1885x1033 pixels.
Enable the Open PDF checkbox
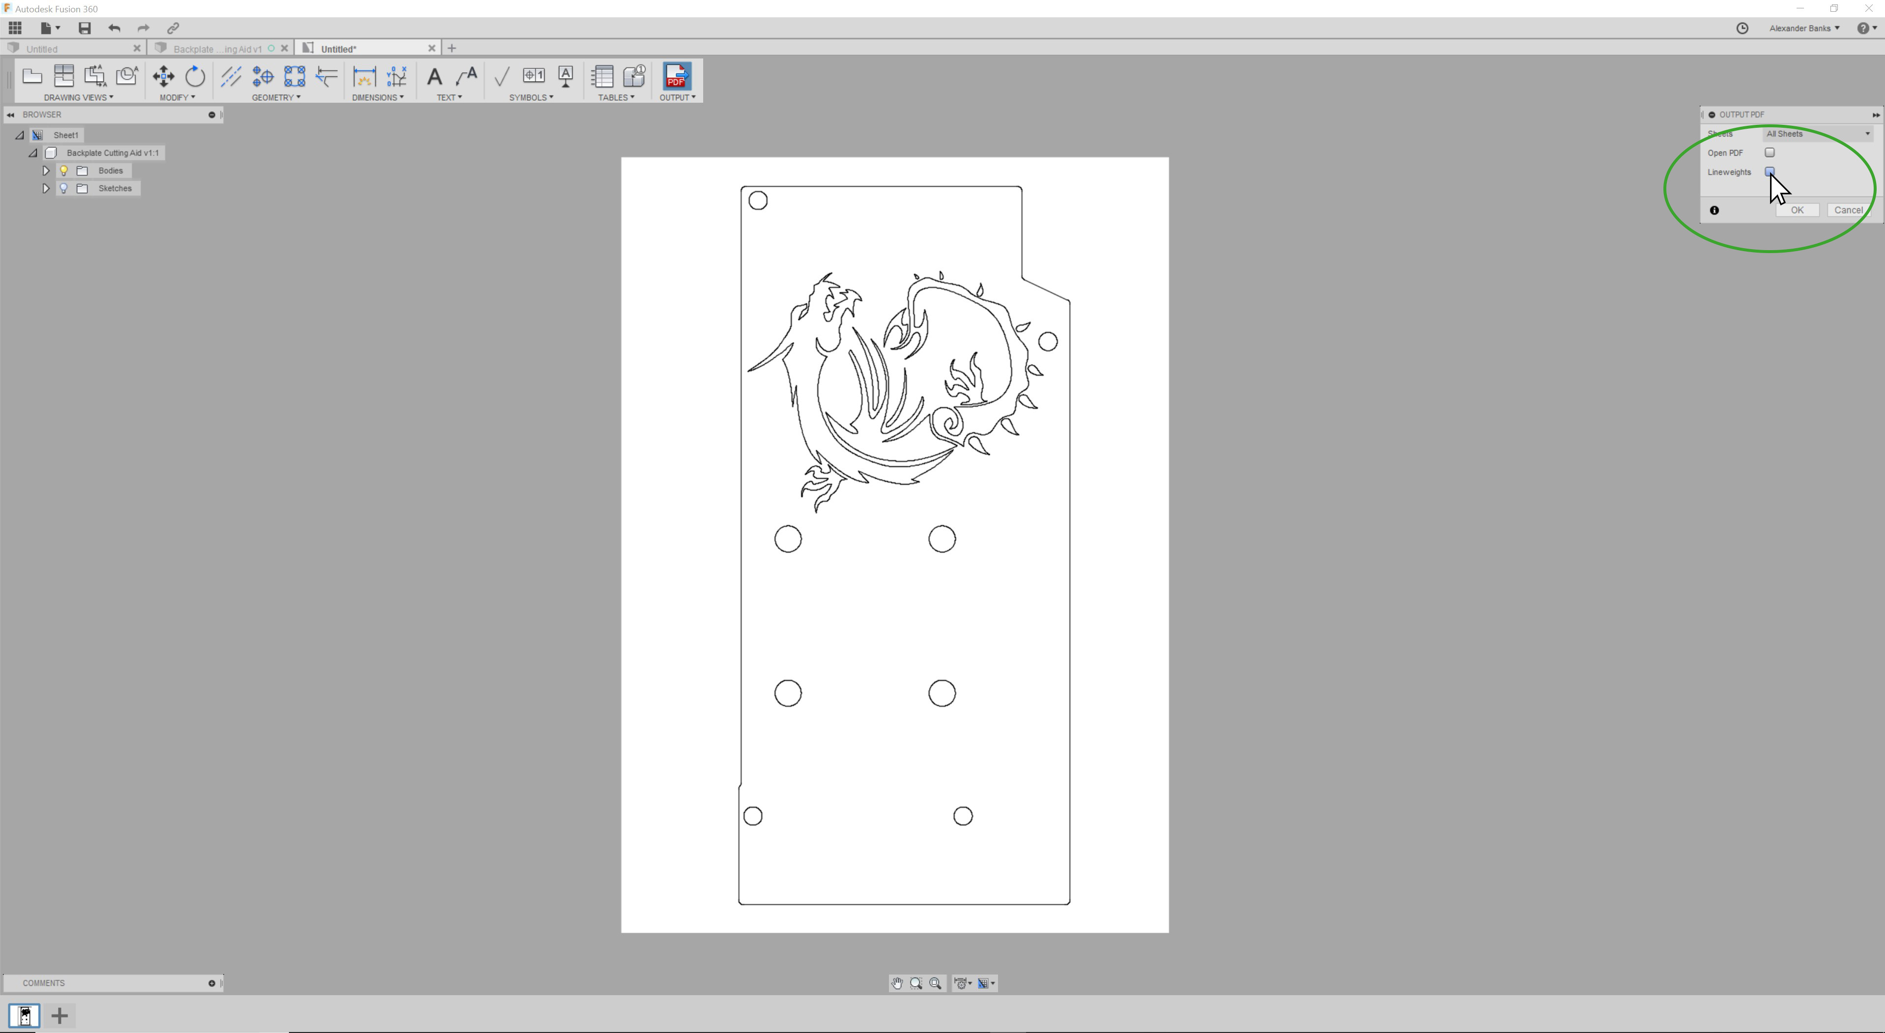(1770, 153)
